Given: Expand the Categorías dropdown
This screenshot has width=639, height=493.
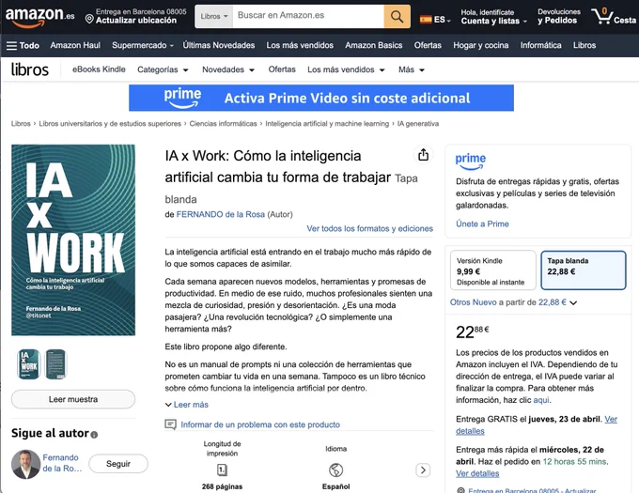Looking at the screenshot, I should click(x=163, y=69).
